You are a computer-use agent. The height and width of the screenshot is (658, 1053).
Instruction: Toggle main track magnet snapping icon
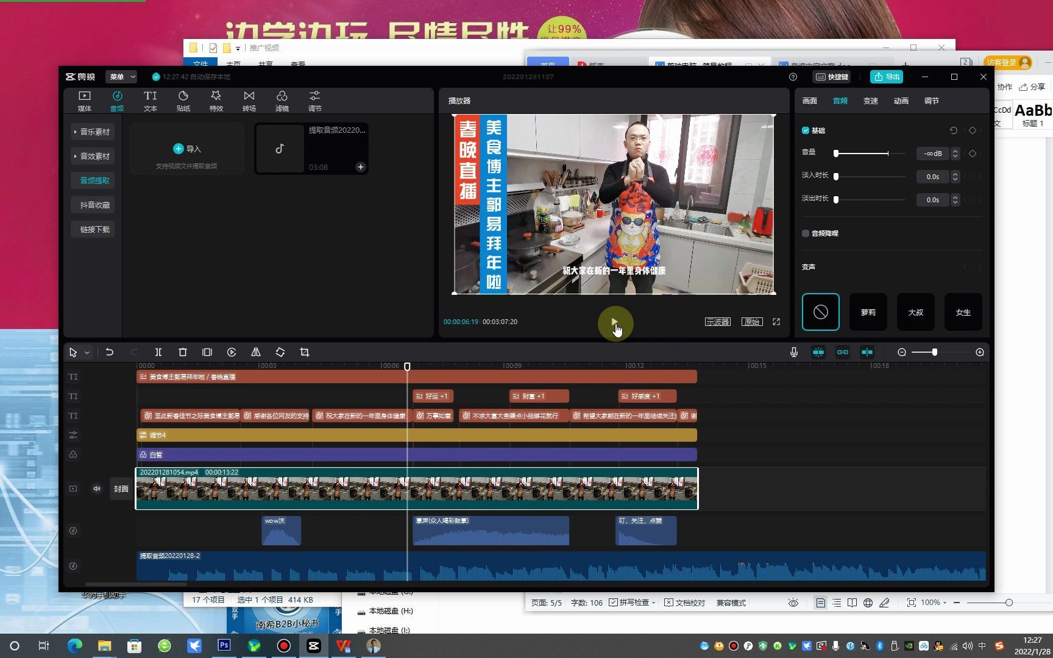818,352
